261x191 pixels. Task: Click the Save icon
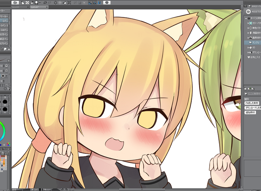[36, 3]
